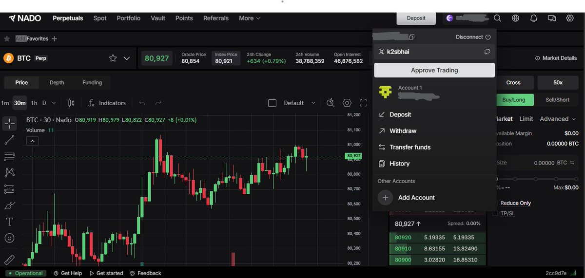Select the text annotation tool
Screen dimensions: 585x278
click(x=9, y=222)
